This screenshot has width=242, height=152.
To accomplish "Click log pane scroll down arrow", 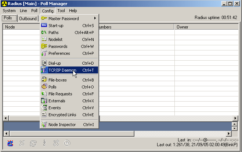I will (x=234, y=128).
